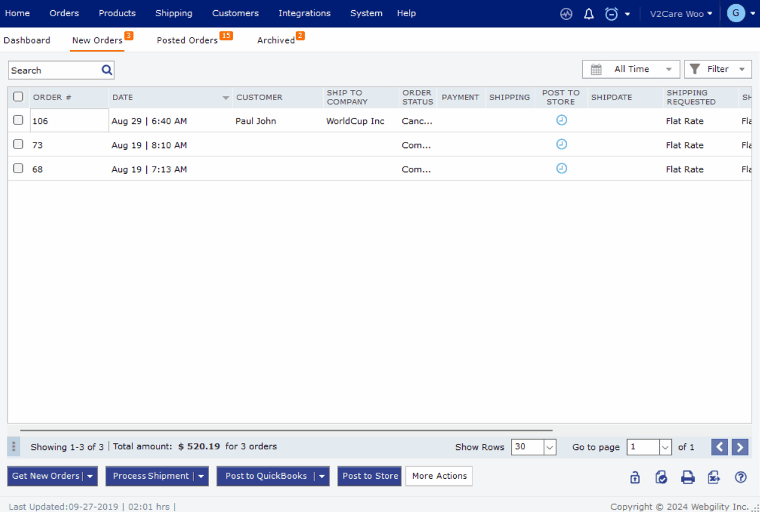Open the Integrations menu
The width and height of the screenshot is (760, 512).
point(304,13)
